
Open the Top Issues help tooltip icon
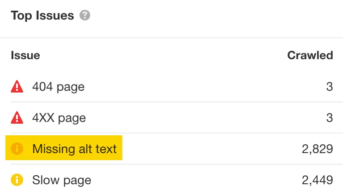click(x=85, y=15)
